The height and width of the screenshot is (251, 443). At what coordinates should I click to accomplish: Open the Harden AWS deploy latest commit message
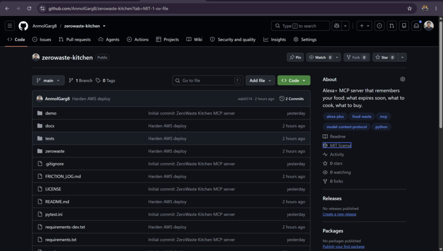point(91,99)
